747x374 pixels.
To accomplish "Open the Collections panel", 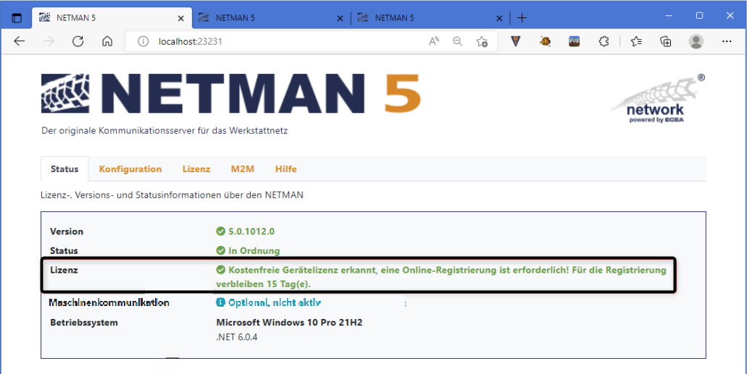I will (x=666, y=41).
